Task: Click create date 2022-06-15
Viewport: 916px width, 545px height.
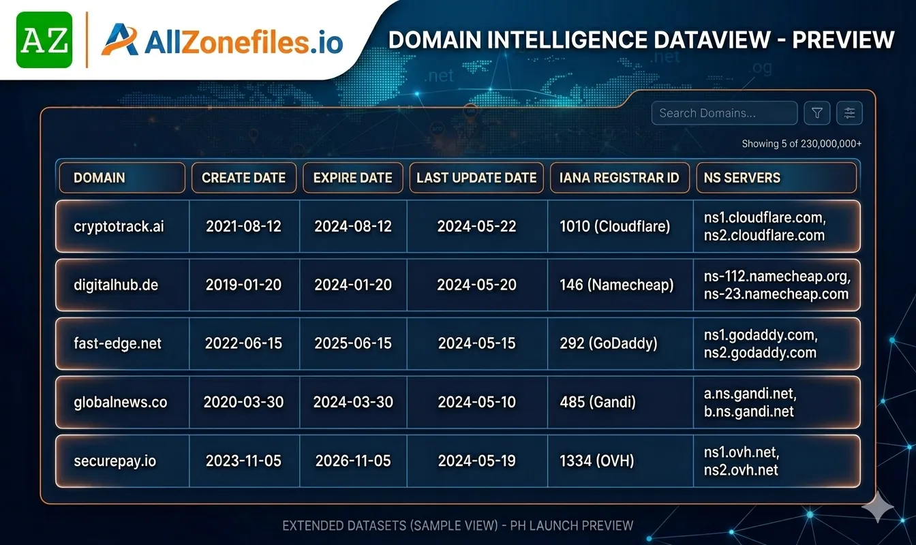Action: (243, 343)
